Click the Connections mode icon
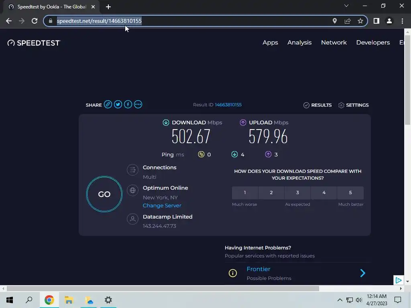The image size is (411, 308). tap(132, 170)
